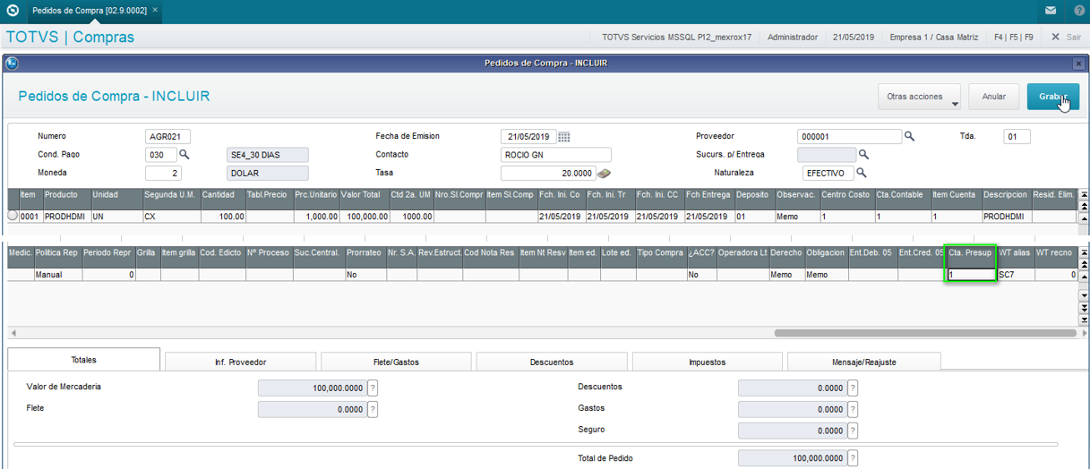Switch to the Impuestos tab
1090x469 pixels.
tap(707, 362)
